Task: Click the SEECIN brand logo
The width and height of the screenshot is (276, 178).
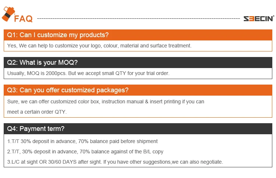Action: pos(259,18)
